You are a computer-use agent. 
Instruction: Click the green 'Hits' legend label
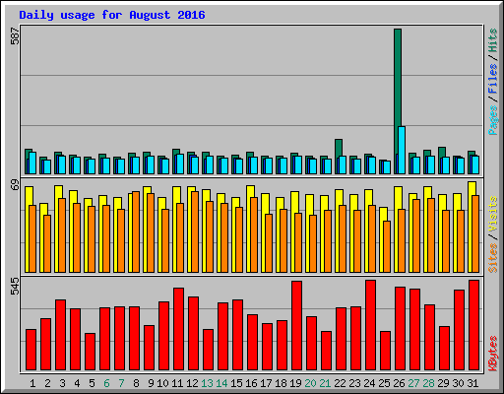[493, 40]
